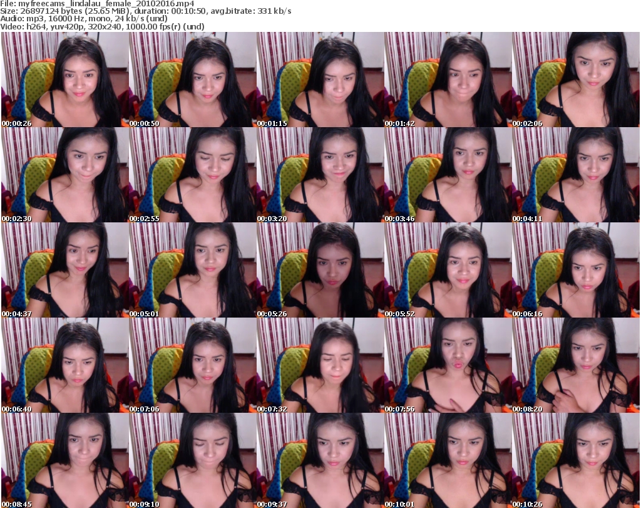This screenshot has height=508, width=641.
Task: Choose the thumbnail marked 00:06:40
Action: coord(64,365)
